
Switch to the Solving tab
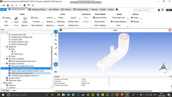[66, 9]
